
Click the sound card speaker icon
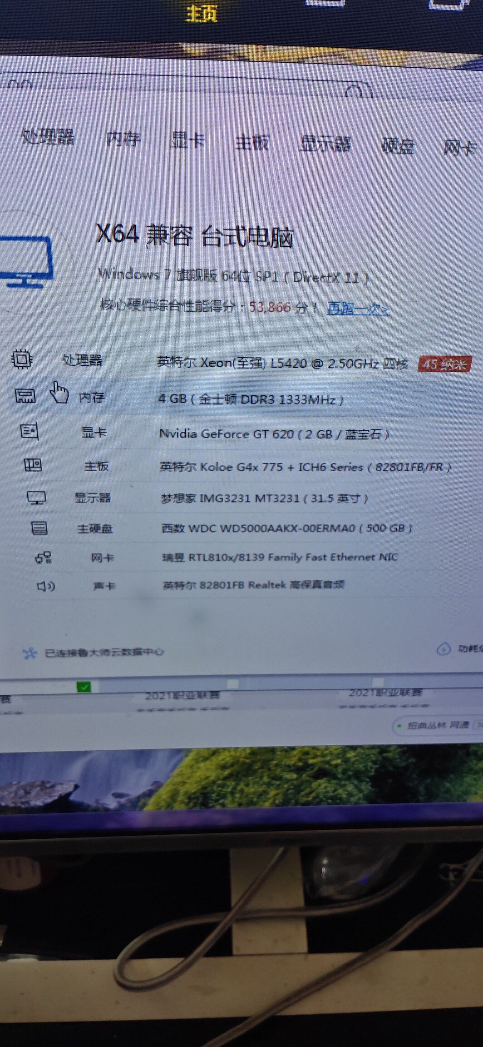point(46,586)
